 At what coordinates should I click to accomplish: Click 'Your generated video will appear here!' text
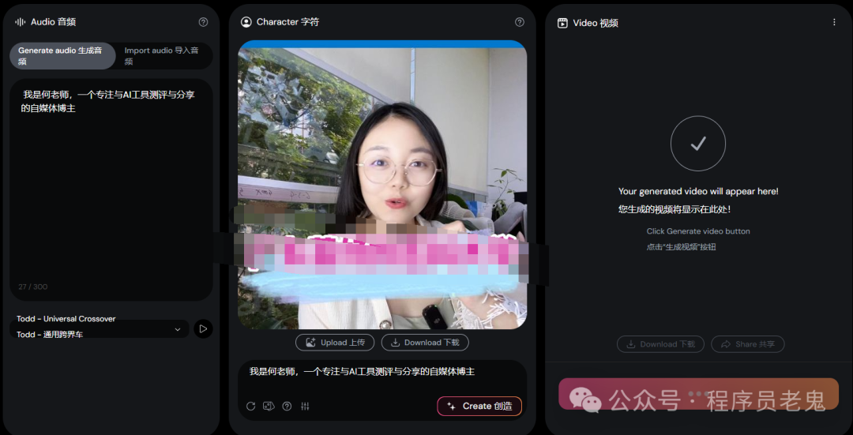(698, 191)
